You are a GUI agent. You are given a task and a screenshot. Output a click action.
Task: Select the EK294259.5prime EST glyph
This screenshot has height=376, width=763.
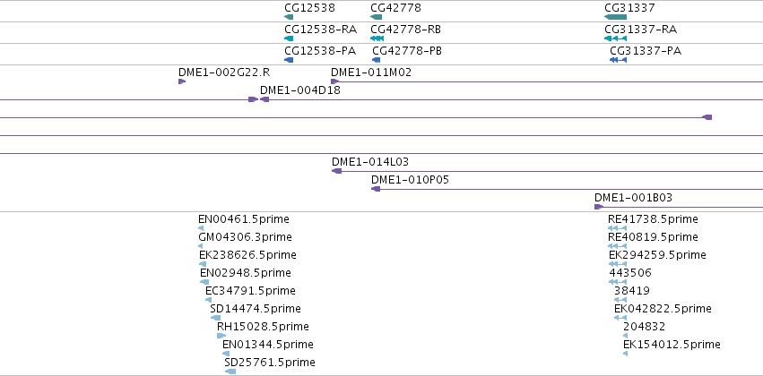pos(618,264)
